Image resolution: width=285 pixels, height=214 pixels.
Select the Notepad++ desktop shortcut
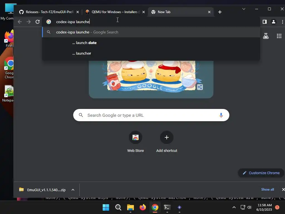[x=8, y=94]
